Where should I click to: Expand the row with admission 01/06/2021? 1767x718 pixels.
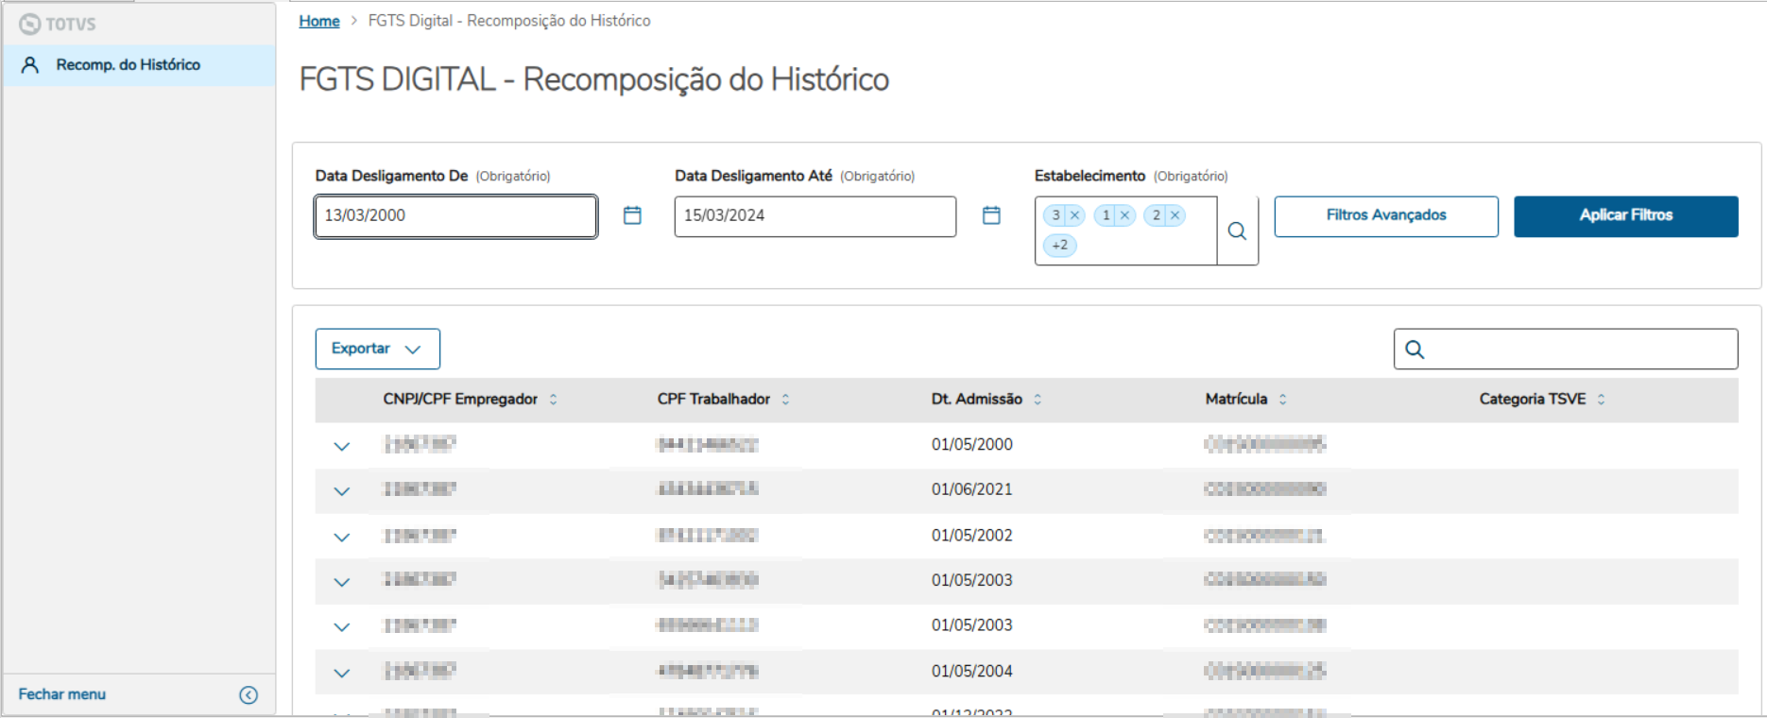tap(342, 491)
